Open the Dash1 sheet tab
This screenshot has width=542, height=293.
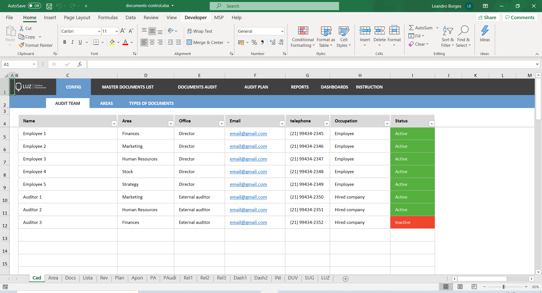click(240, 278)
